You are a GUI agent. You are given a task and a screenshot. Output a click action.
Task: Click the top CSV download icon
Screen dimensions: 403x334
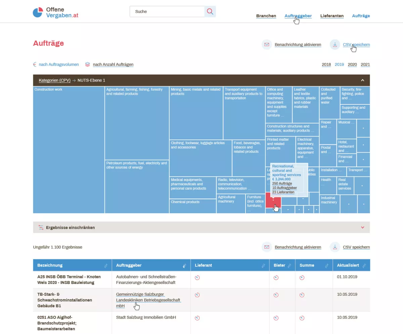pos(335,45)
